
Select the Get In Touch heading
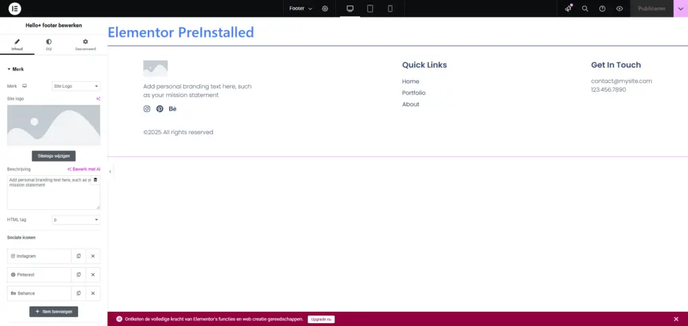(x=616, y=65)
